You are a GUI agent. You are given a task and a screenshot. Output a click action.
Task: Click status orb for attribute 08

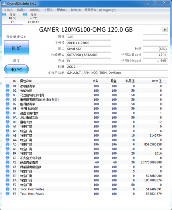[x=7, y=109]
